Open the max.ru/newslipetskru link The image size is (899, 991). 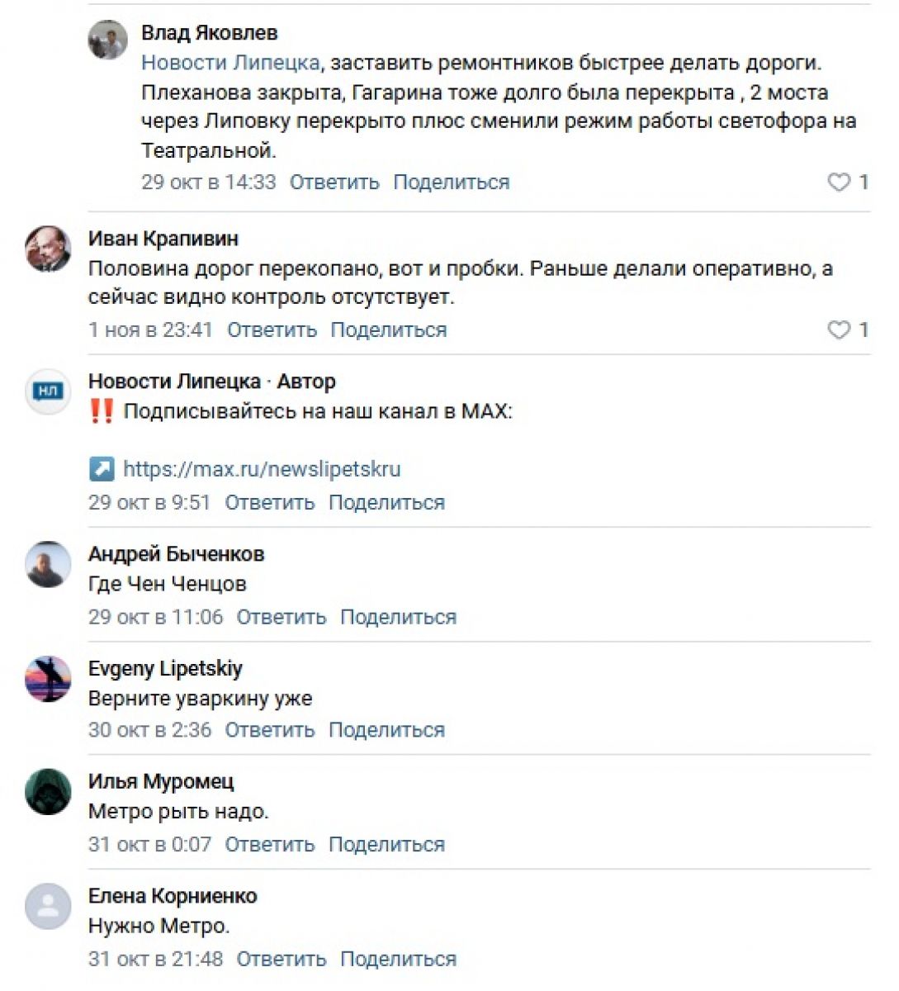pyautogui.click(x=262, y=469)
